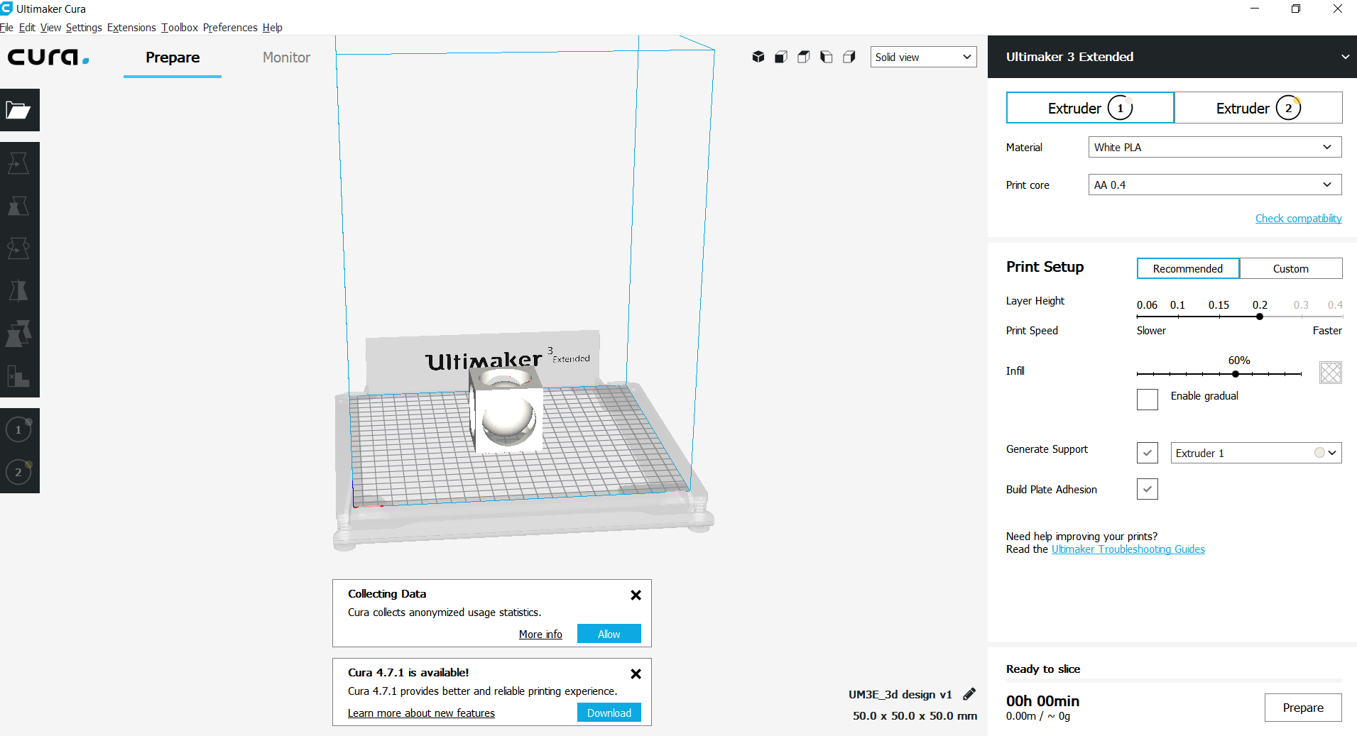1357x736 pixels.
Task: Click the 0.00m / ~ 0g material estimate
Action: tap(1038, 716)
